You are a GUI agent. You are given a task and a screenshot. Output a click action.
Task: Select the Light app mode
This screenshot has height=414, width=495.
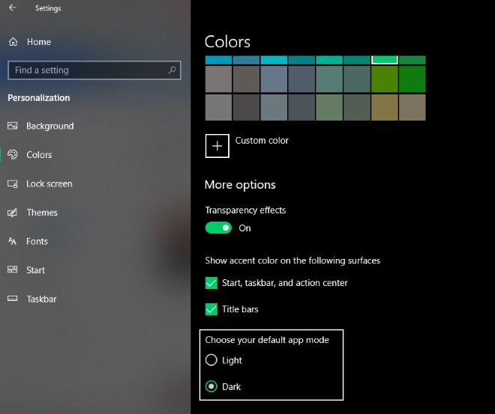tap(211, 360)
